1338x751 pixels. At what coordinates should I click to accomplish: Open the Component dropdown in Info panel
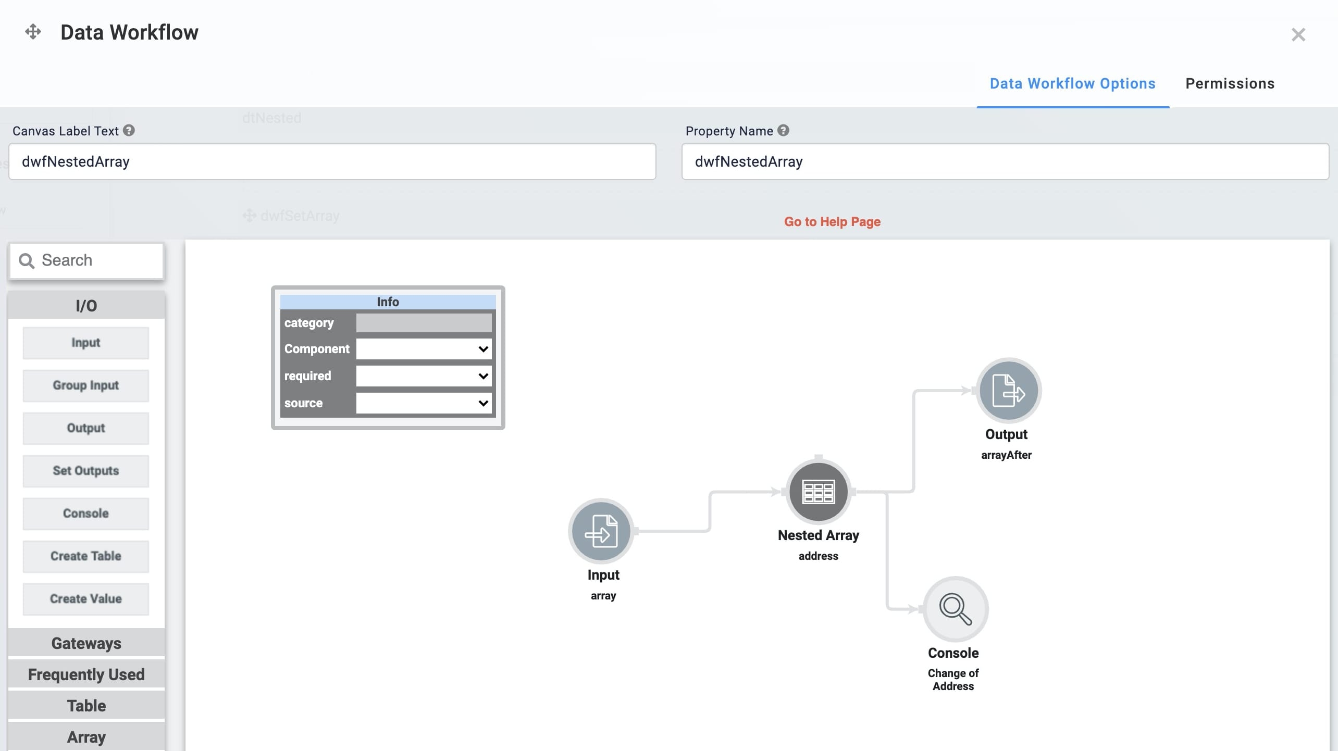click(424, 349)
